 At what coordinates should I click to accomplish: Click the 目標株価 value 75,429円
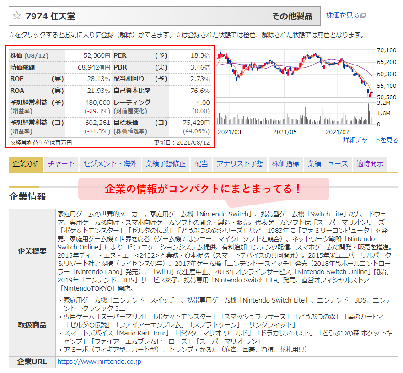tap(196, 123)
